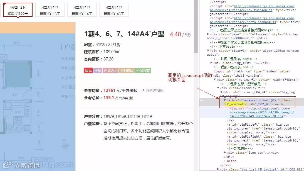Open the photo_daohang.js script link
304x171 pixels.
[252, 20]
